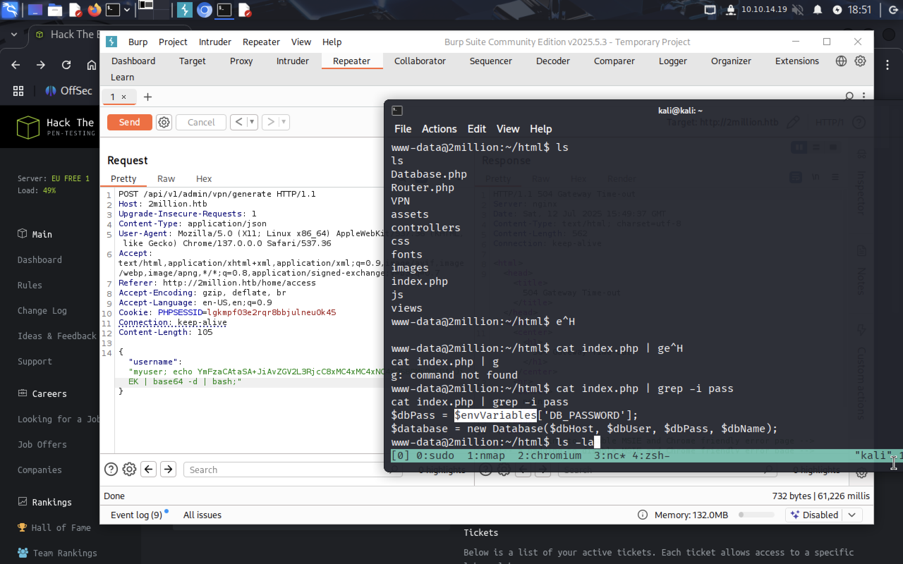Image resolution: width=903 pixels, height=564 pixels.
Task: Toggle the AI Disabled button
Action: (x=814, y=515)
